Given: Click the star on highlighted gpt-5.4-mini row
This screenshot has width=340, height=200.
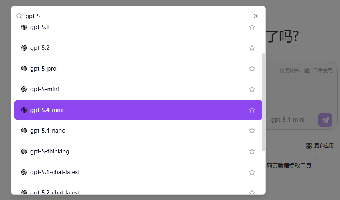Looking at the screenshot, I should [x=252, y=110].
